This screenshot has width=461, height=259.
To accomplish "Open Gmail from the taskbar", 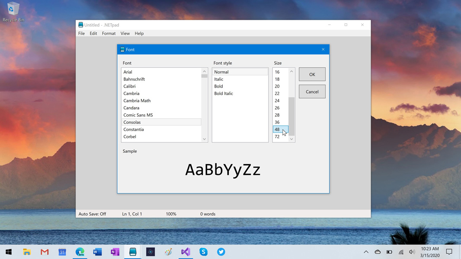I will 45,252.
